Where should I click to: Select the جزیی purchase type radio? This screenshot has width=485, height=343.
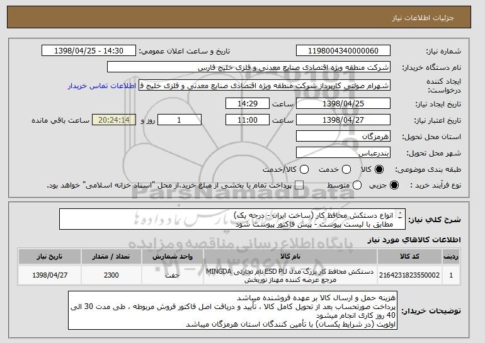click(x=394, y=186)
